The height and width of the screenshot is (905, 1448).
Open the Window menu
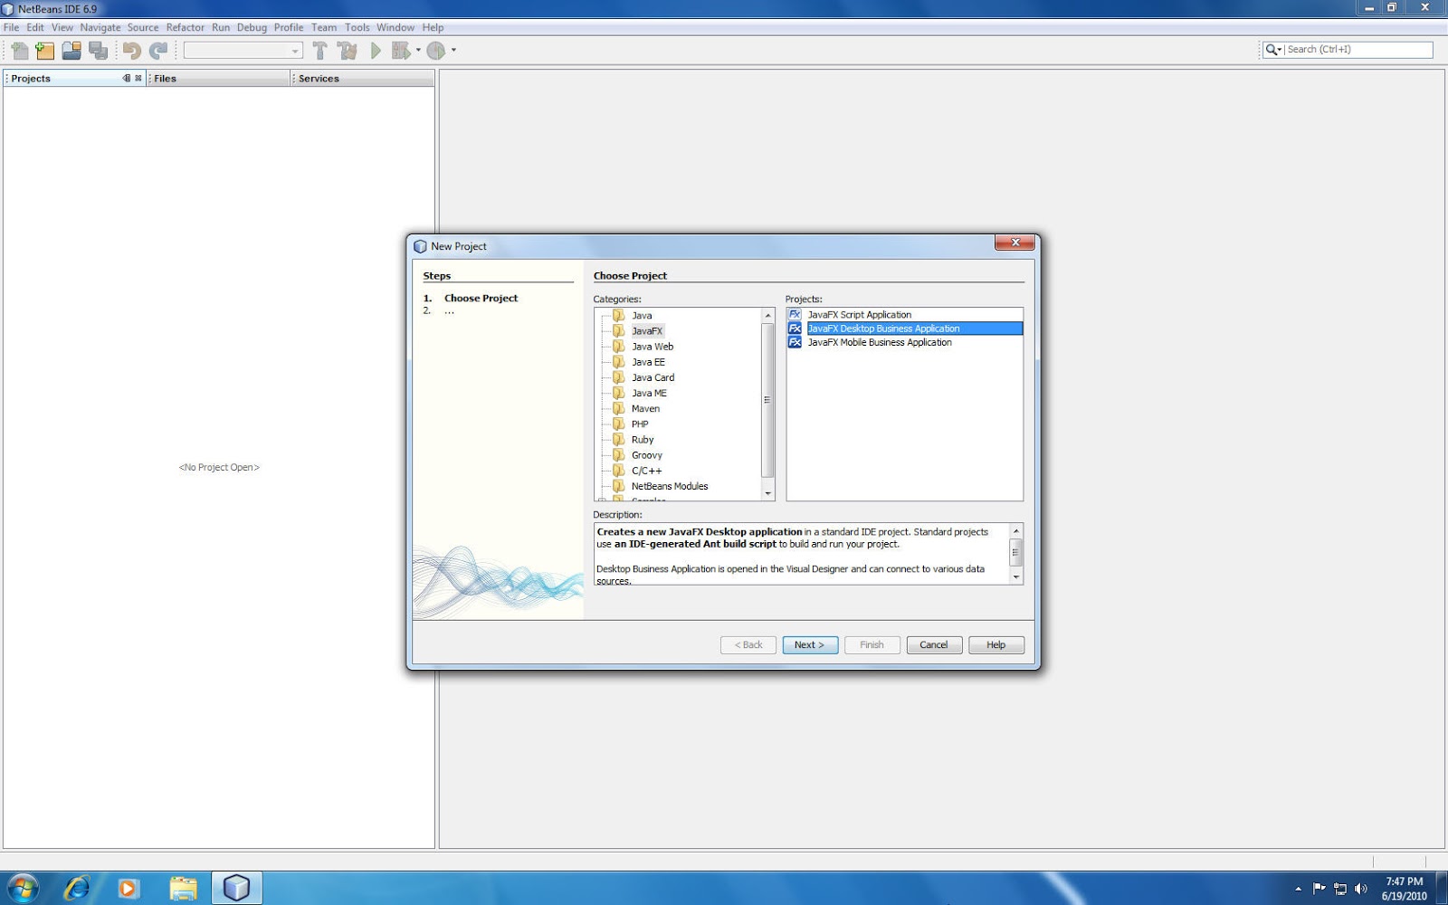(x=395, y=27)
